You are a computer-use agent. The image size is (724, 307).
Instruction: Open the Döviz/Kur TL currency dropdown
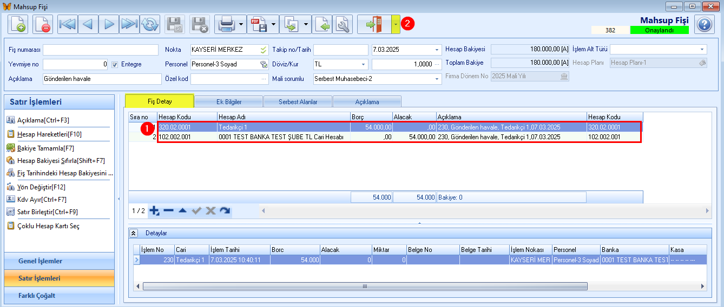coord(364,64)
